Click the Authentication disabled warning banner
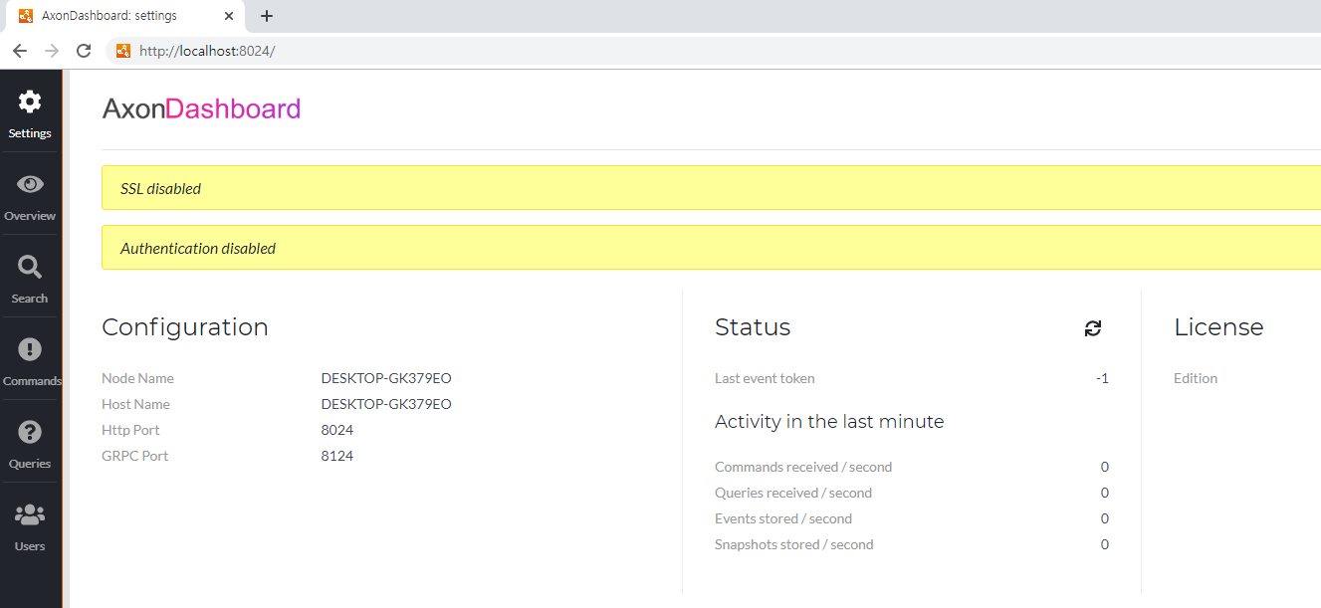1321x608 pixels. (x=711, y=248)
